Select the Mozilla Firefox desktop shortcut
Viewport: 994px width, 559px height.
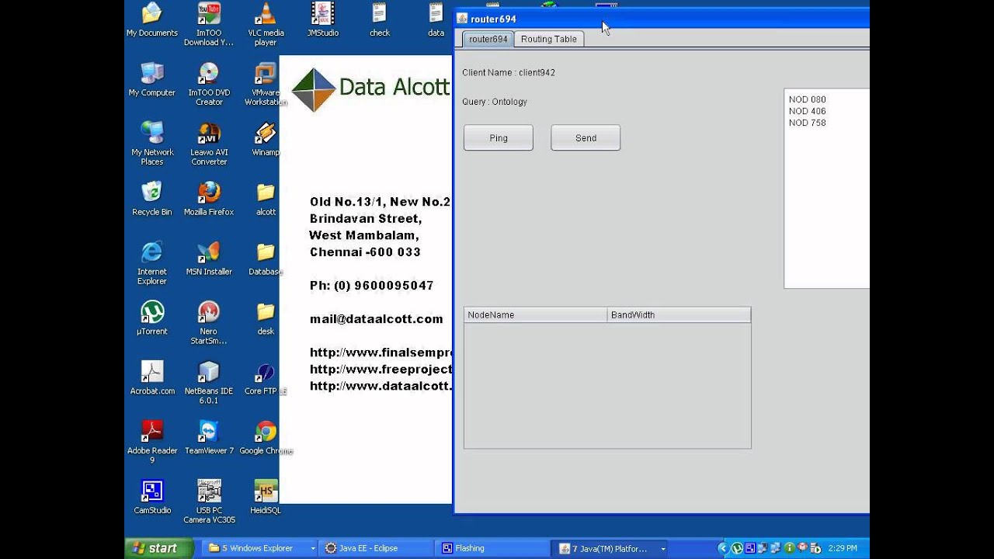point(209,199)
